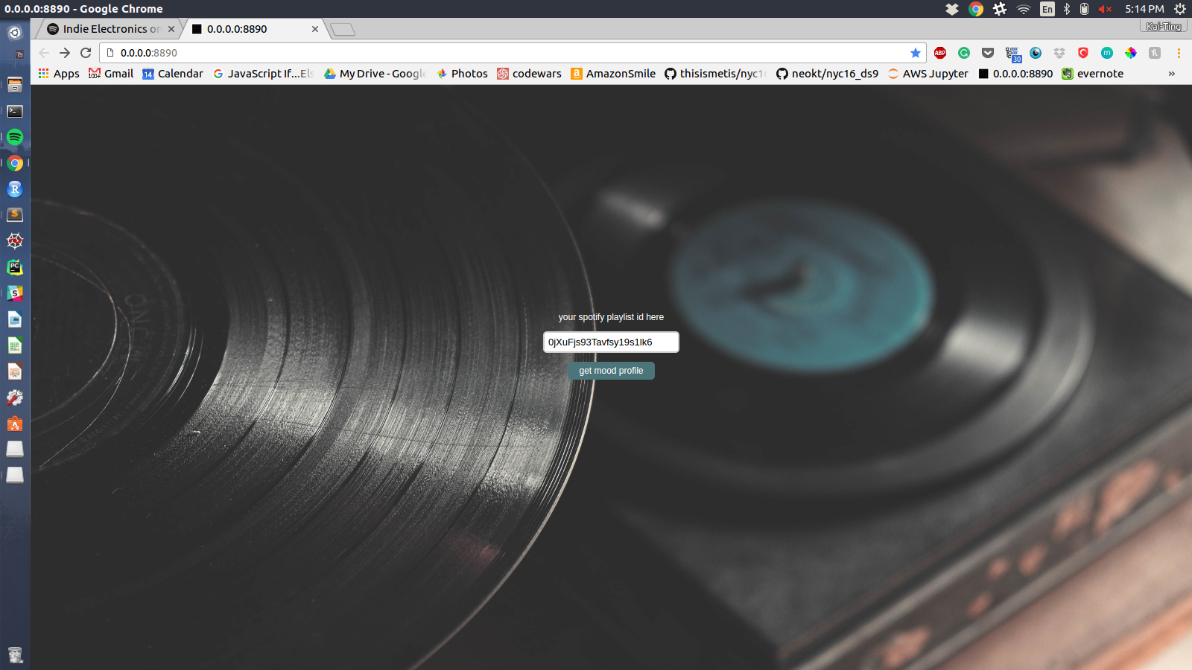Toggle the bookmark star for this page
The width and height of the screenshot is (1192, 670).
pyautogui.click(x=916, y=53)
